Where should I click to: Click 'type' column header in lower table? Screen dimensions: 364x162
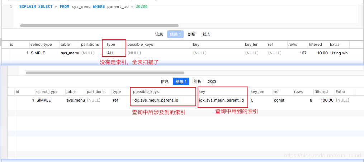[117, 92]
